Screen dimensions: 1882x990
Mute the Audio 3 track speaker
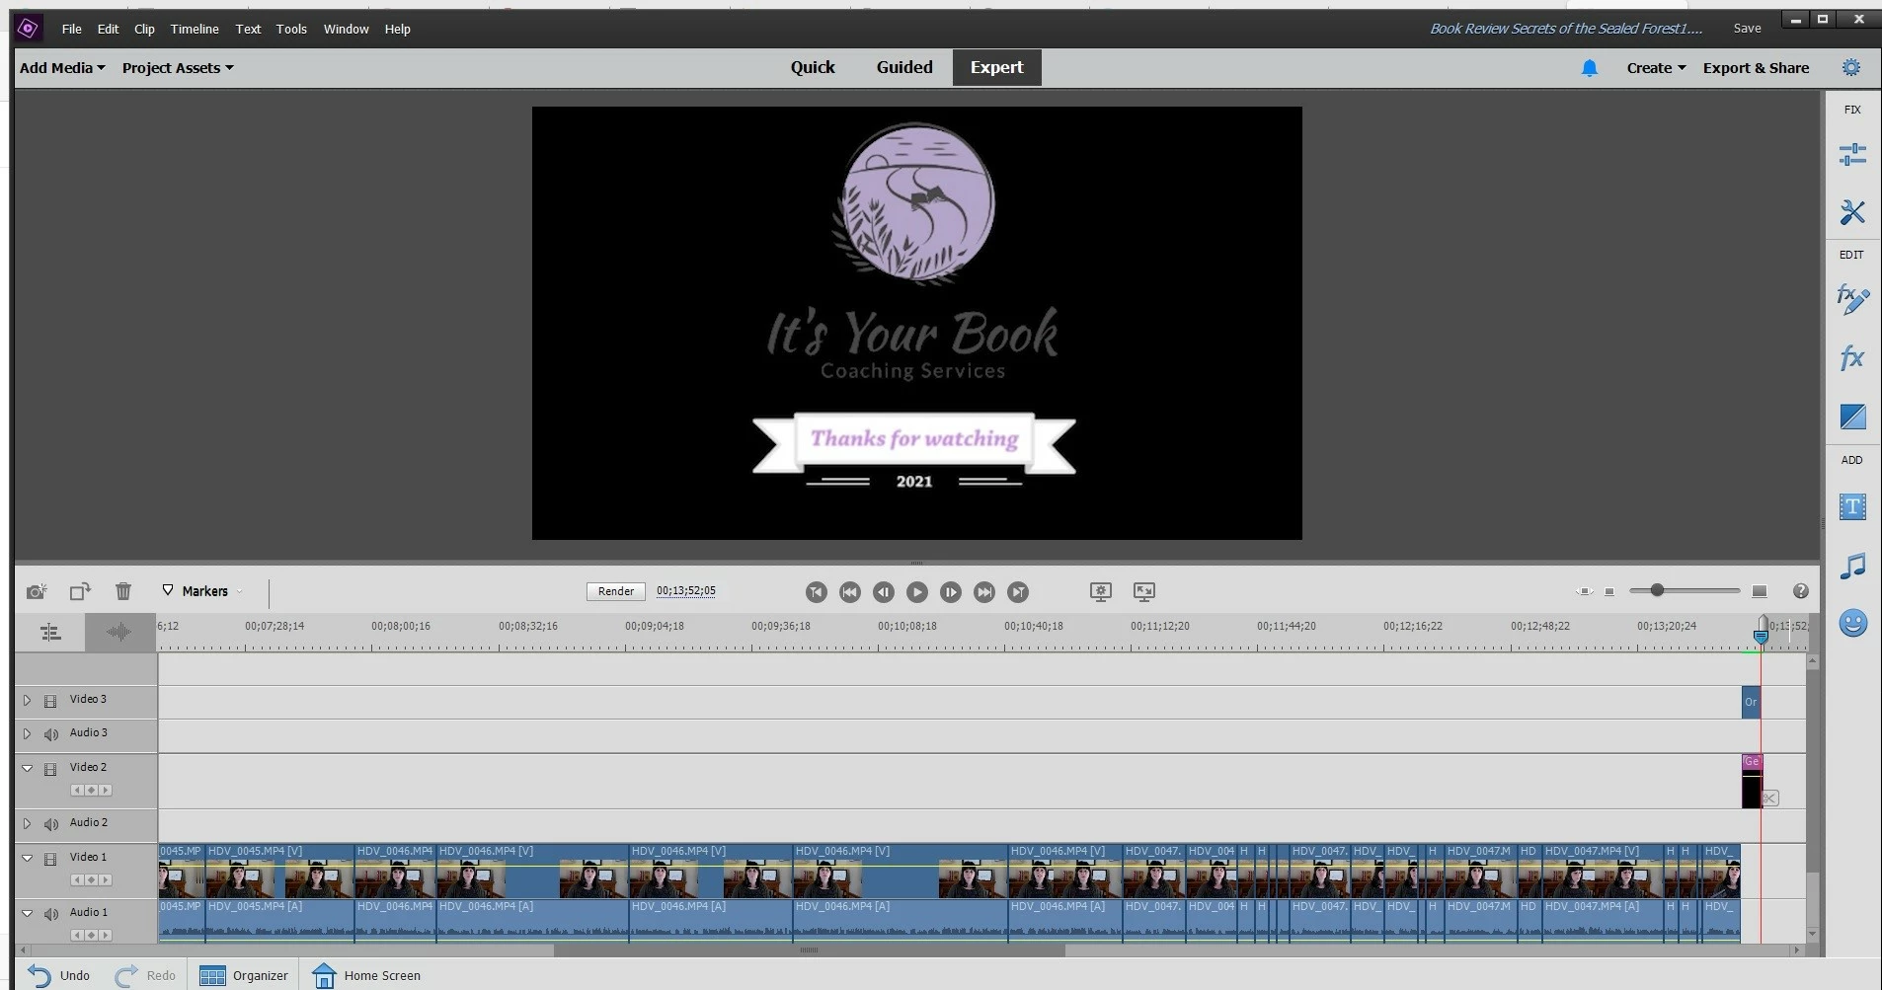51,734
